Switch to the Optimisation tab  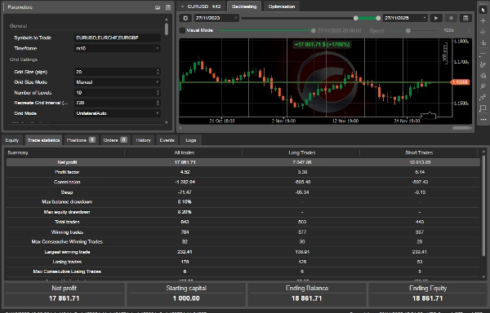(282, 7)
